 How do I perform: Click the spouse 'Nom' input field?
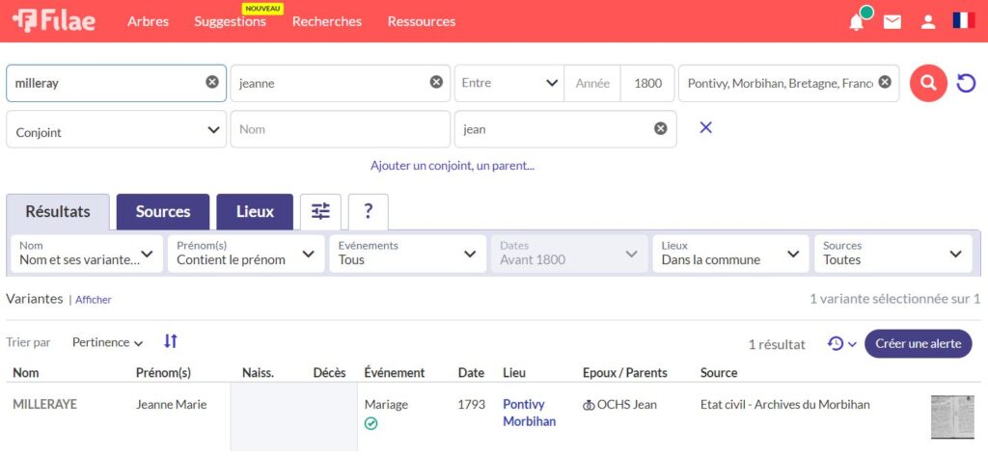(x=340, y=130)
